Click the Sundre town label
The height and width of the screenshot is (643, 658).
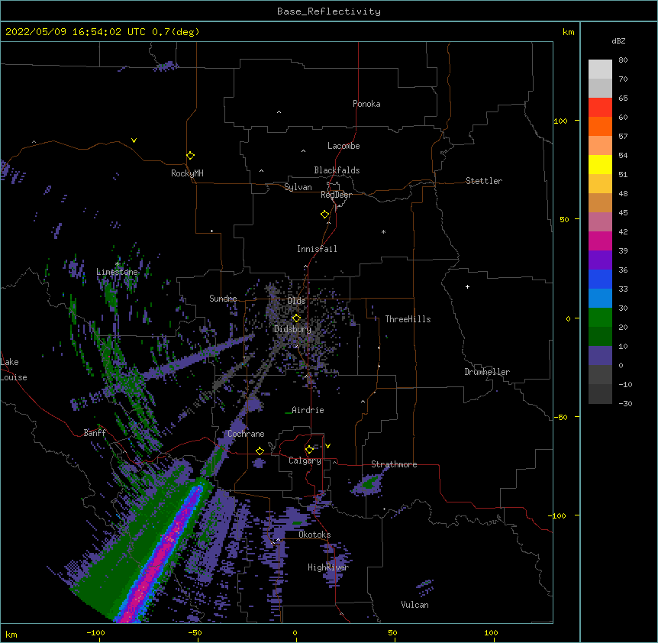[x=223, y=299]
